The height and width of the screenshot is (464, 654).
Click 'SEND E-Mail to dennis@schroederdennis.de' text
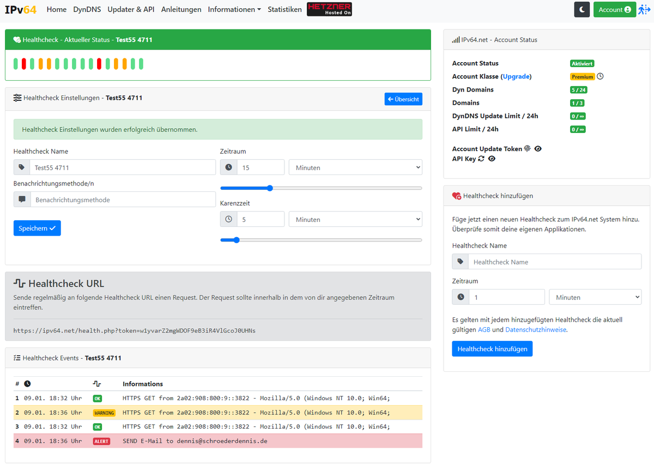click(195, 441)
